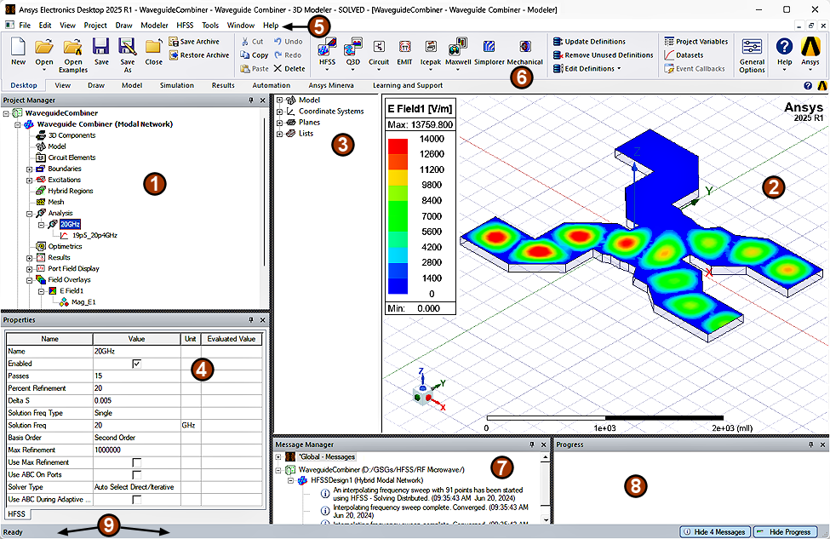Select the 19p5_20p4GHz sweep in the tree
830x539 pixels.
(94, 235)
